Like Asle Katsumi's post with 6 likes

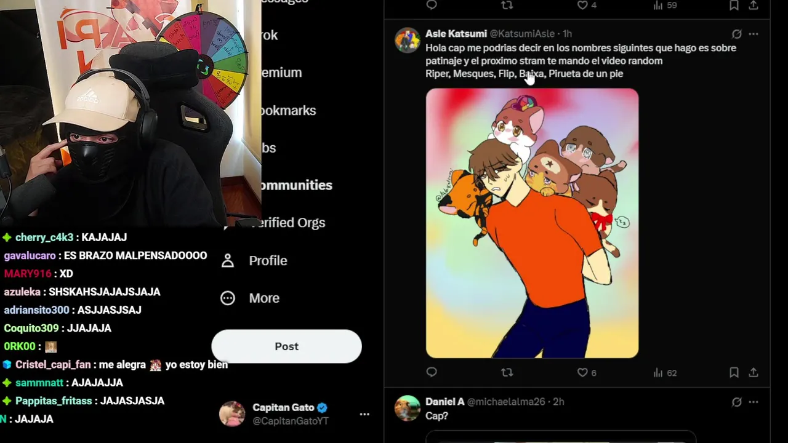[x=587, y=372]
